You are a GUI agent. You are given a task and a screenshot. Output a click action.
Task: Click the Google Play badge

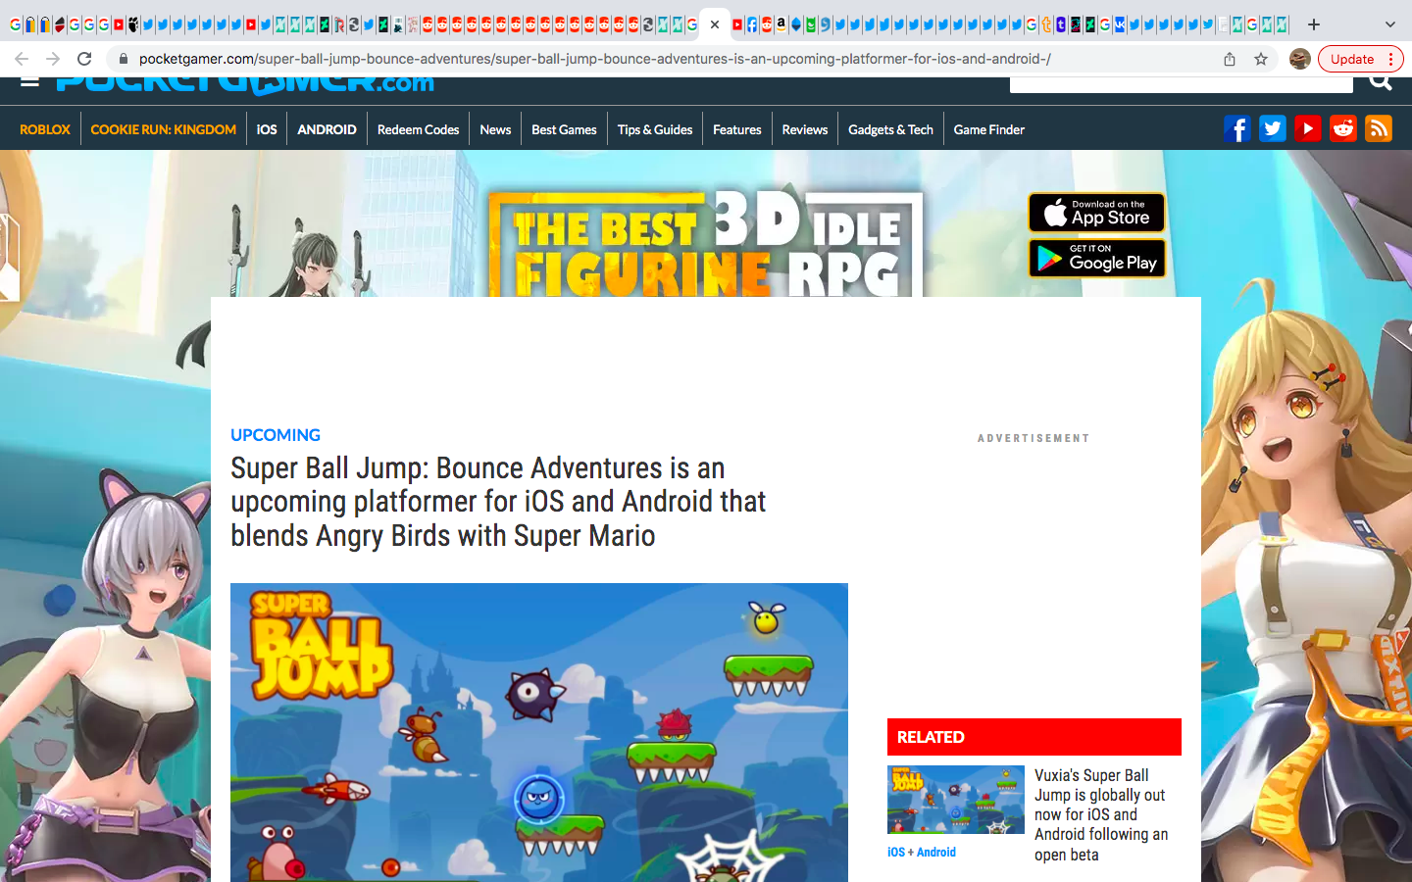1096,259
